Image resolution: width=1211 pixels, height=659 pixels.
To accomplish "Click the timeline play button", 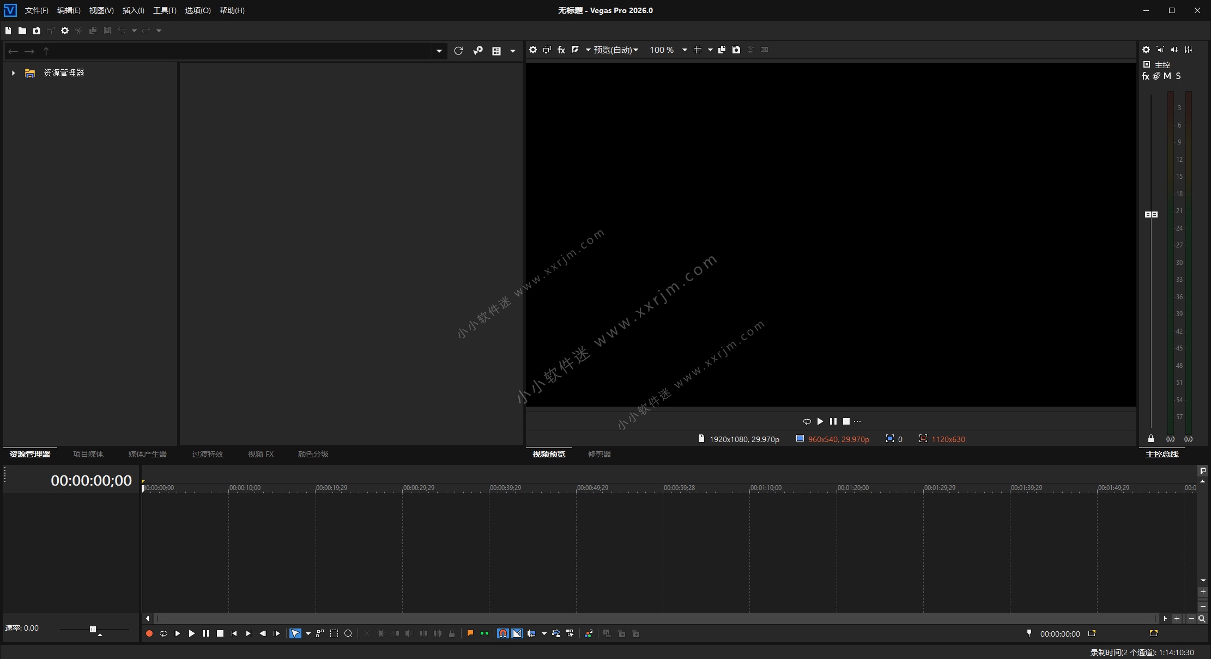I will (192, 633).
